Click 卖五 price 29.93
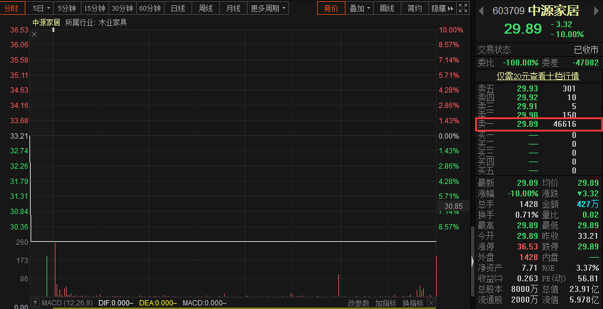Screen dimensions: 603x309 pyautogui.click(x=527, y=89)
